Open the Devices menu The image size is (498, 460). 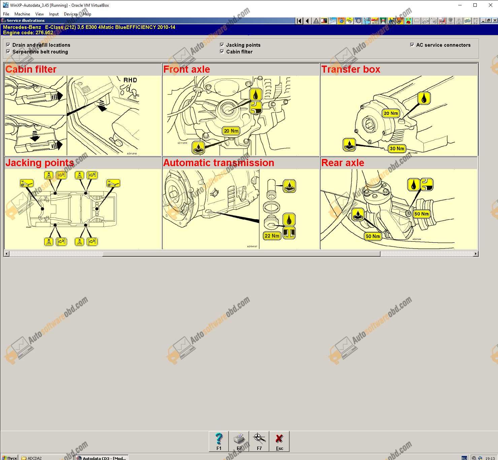(x=71, y=14)
